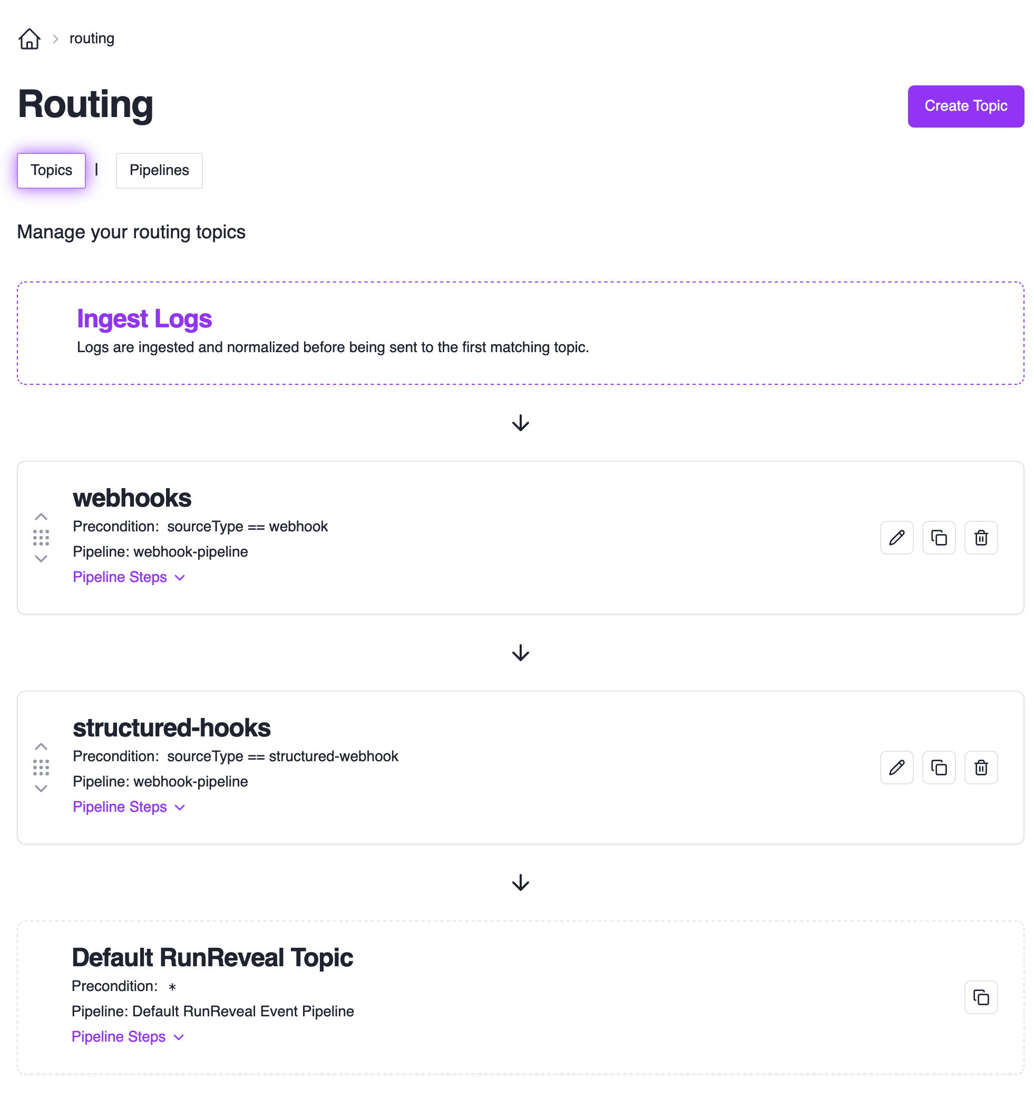This screenshot has height=1107, width=1034.
Task: Edit the webhooks topic with pencil icon
Action: [x=896, y=537]
